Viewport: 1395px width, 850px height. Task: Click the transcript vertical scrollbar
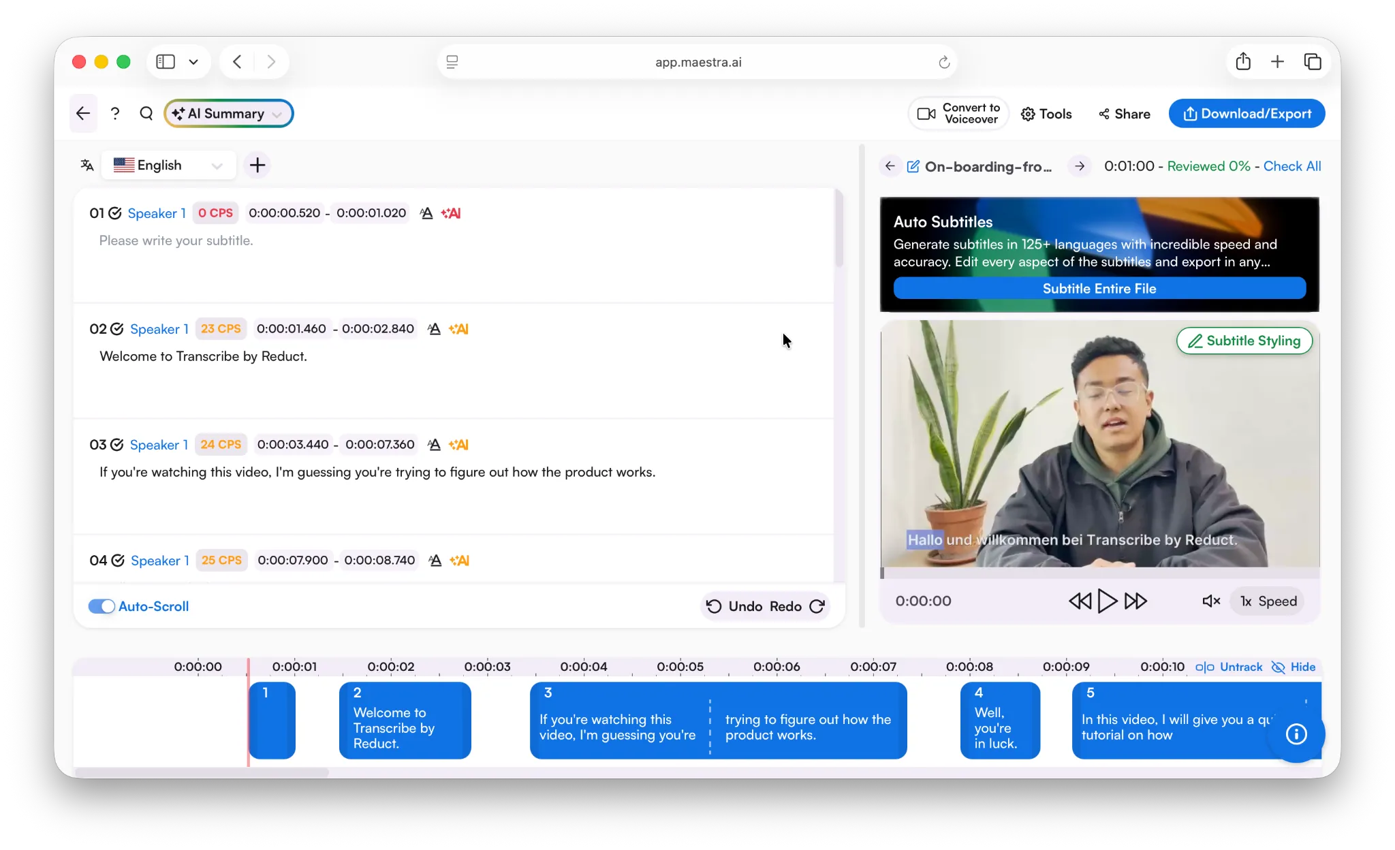pyautogui.click(x=839, y=228)
